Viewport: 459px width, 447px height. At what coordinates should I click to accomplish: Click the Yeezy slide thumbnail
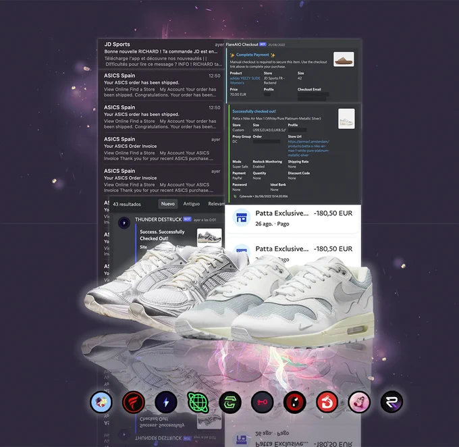click(344, 59)
